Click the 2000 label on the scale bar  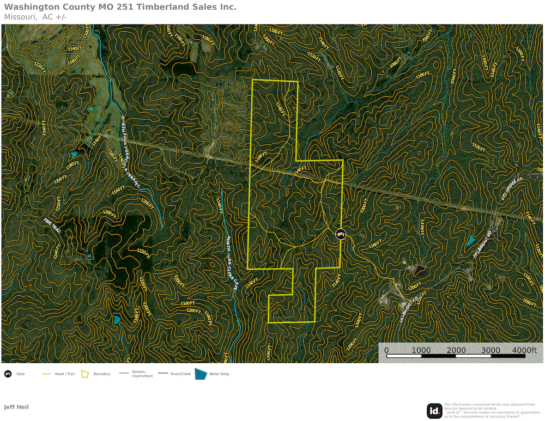pyautogui.click(x=456, y=350)
